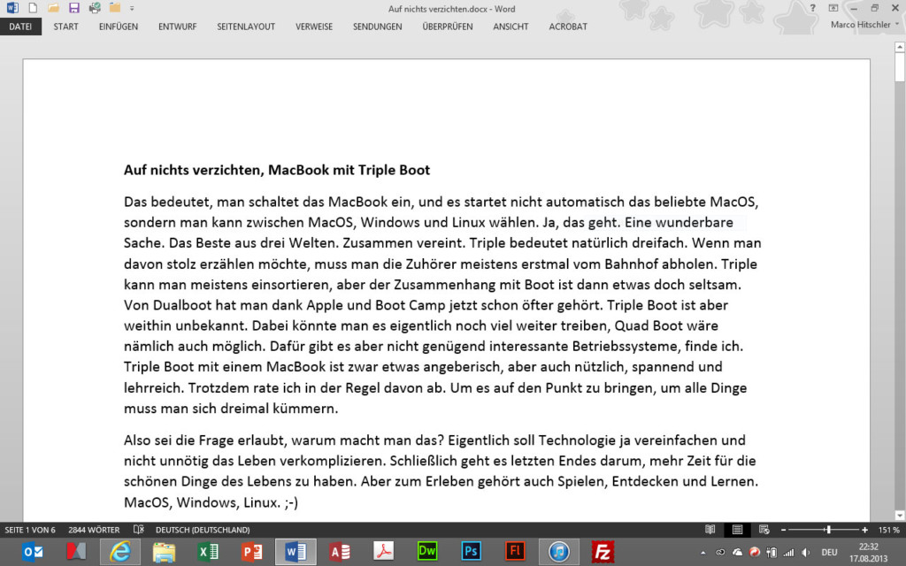This screenshot has width=906, height=566.
Task: Change language via DEUTSCH (DEUTSCHLAND)
Action: 203,530
